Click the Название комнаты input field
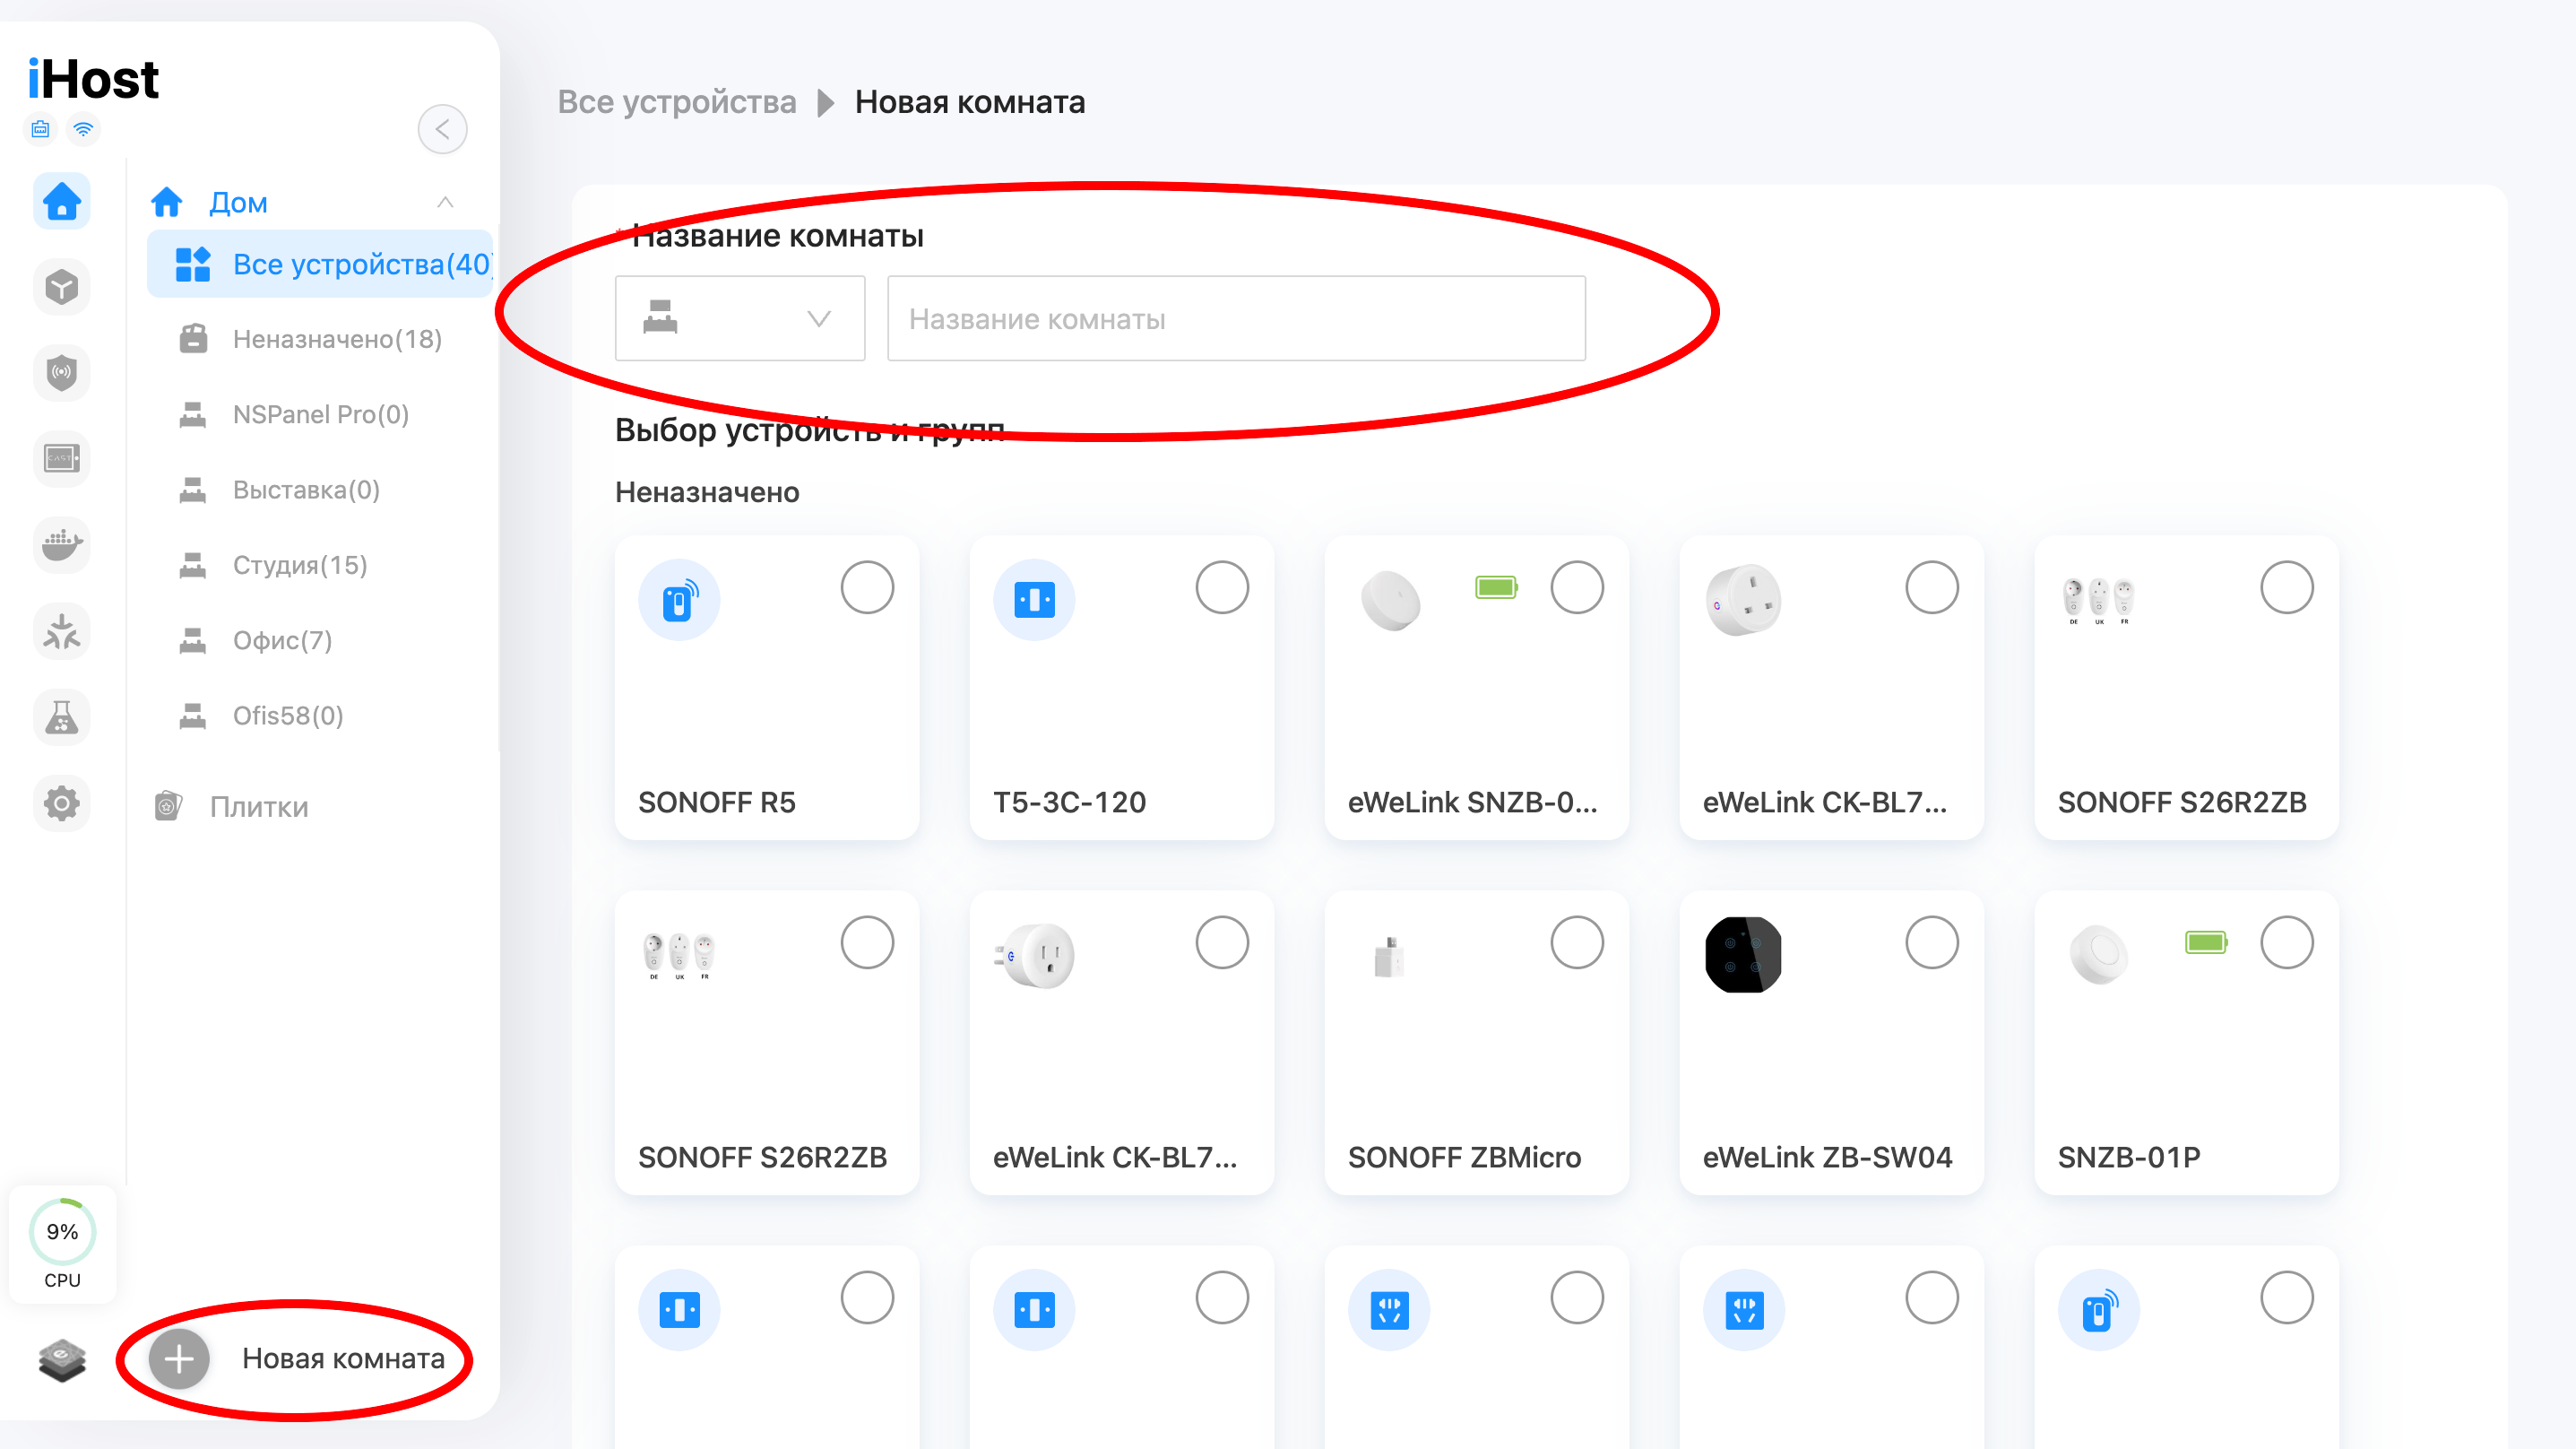Viewport: 2576px width, 1449px height. [x=1236, y=319]
